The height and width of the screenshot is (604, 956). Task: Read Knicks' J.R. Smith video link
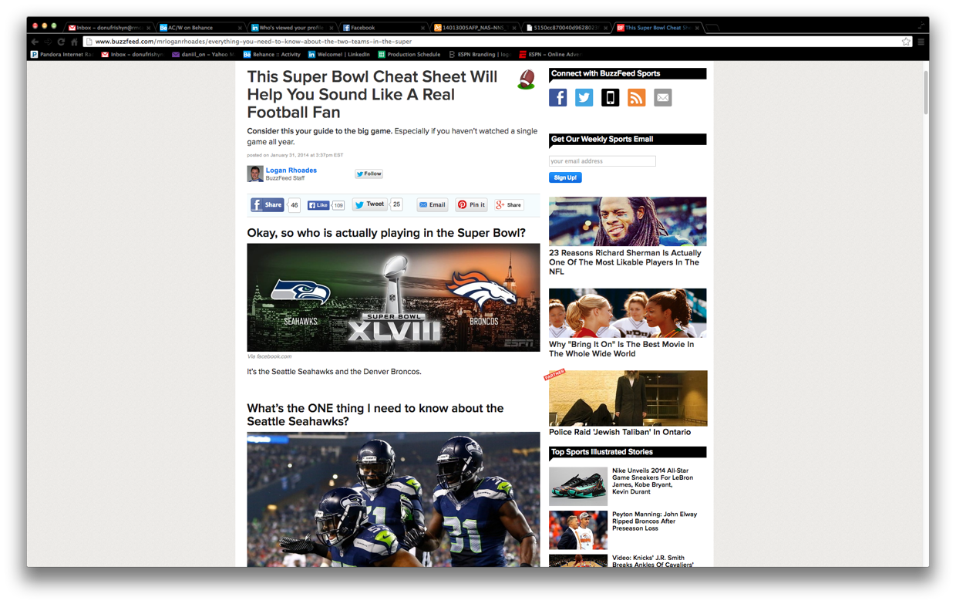(x=652, y=561)
